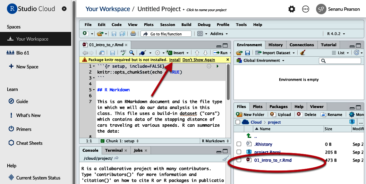
Task: Print the current file
Action: click(133, 34)
